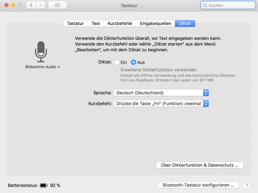This screenshot has width=258, height=193.
Task: Go forward with the right arrow button
Action: [x=40, y=5]
